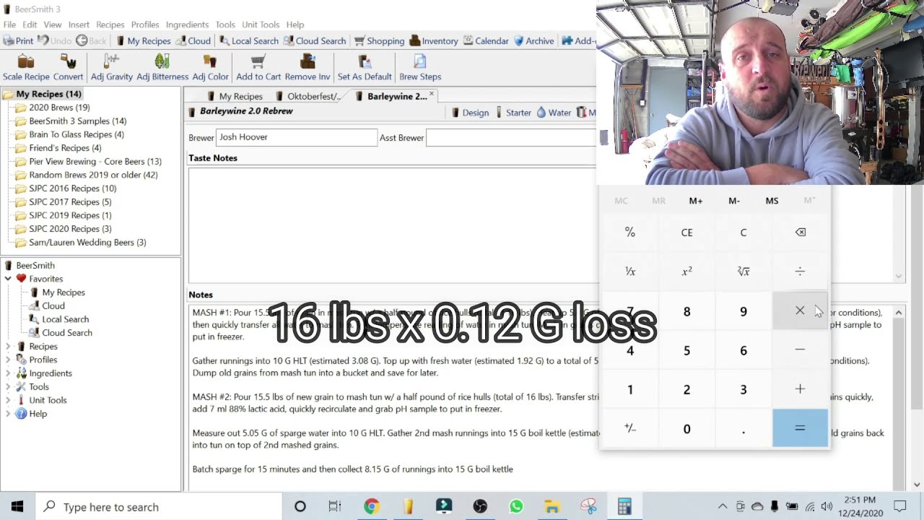Open the Insert menu
The width and height of the screenshot is (924, 520).
point(79,25)
